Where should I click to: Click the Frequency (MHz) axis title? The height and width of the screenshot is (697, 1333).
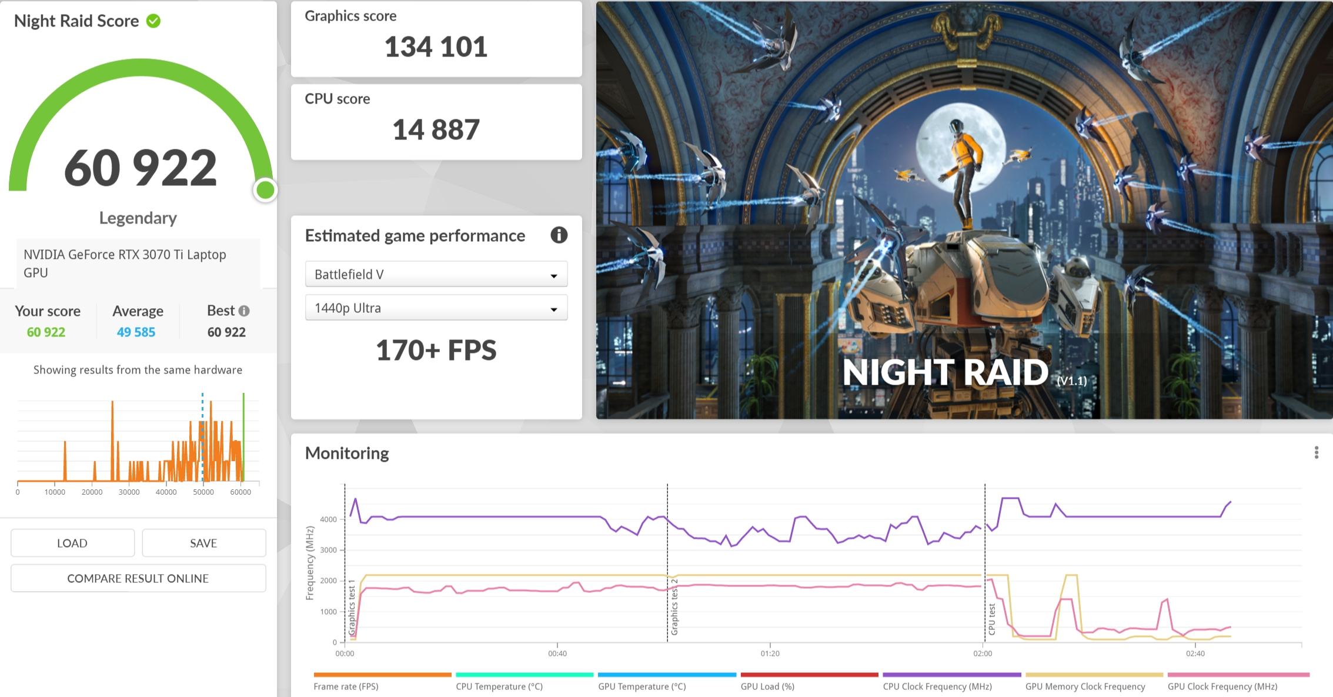pos(309,563)
